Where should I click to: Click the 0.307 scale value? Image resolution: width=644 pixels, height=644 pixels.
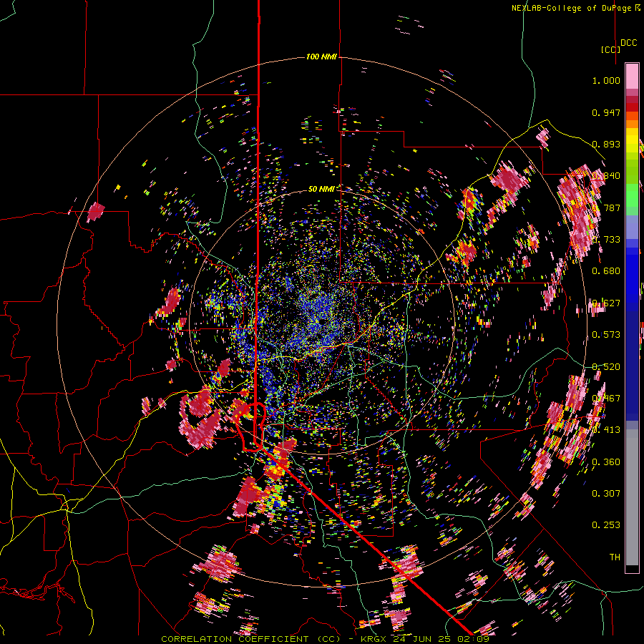pos(606,493)
